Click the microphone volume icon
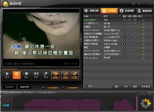This screenshot has width=154, height=112. (63, 87)
